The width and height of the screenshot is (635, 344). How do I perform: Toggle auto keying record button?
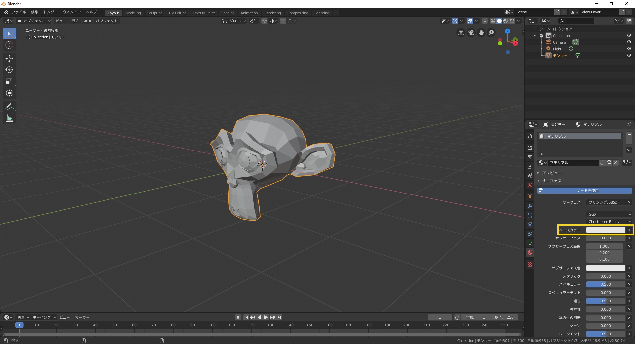238,317
